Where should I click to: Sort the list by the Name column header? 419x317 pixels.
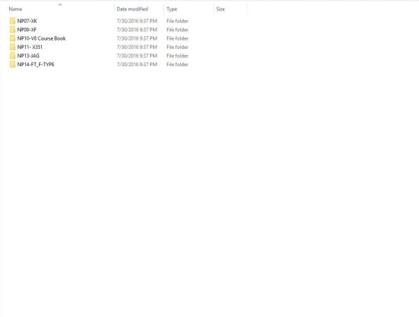coord(15,9)
